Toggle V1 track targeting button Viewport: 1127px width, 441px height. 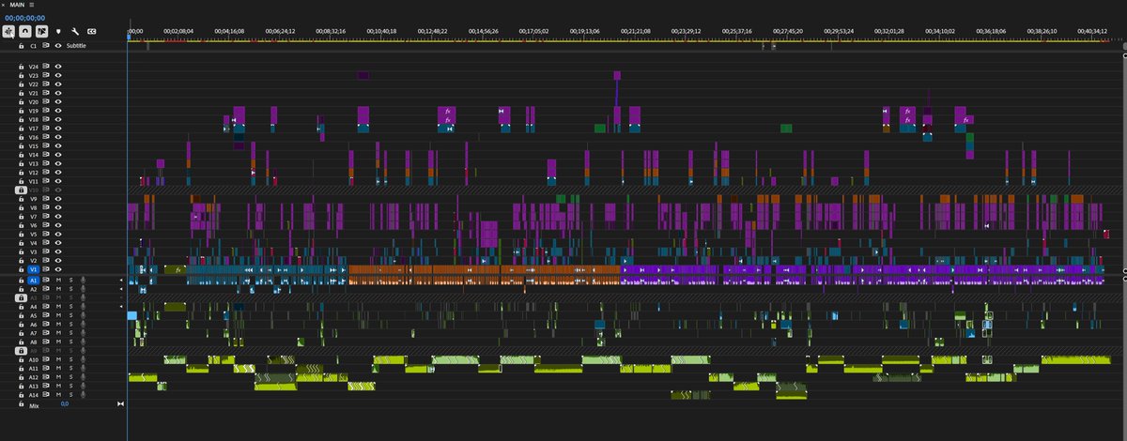(34, 270)
